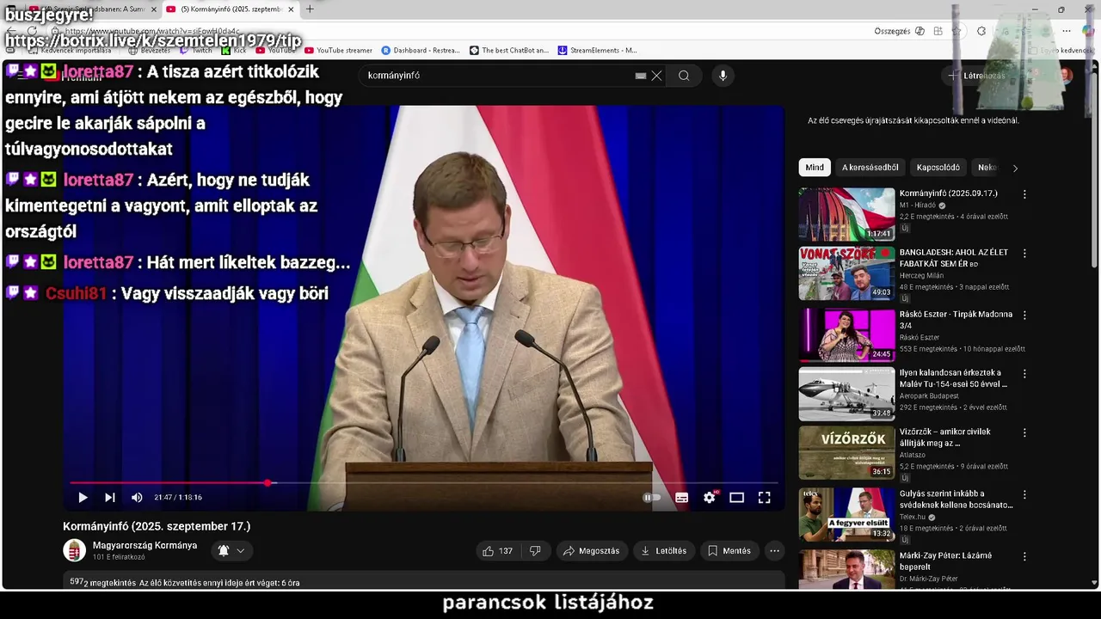Select the Kapcsolódó filter chip
The width and height of the screenshot is (1101, 619).
938,168
